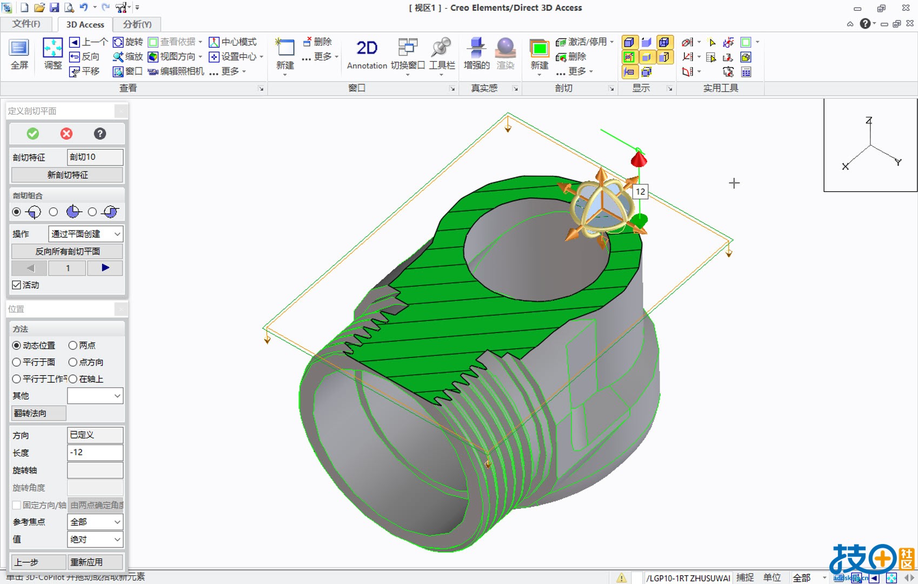
Task: Activate the 缩放 zoom tool
Action: click(128, 57)
